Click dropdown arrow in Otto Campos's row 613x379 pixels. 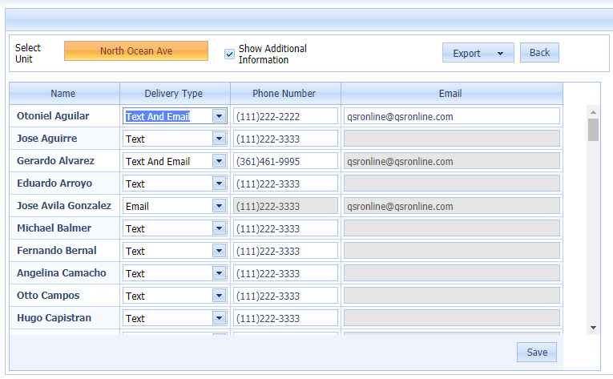(x=219, y=296)
